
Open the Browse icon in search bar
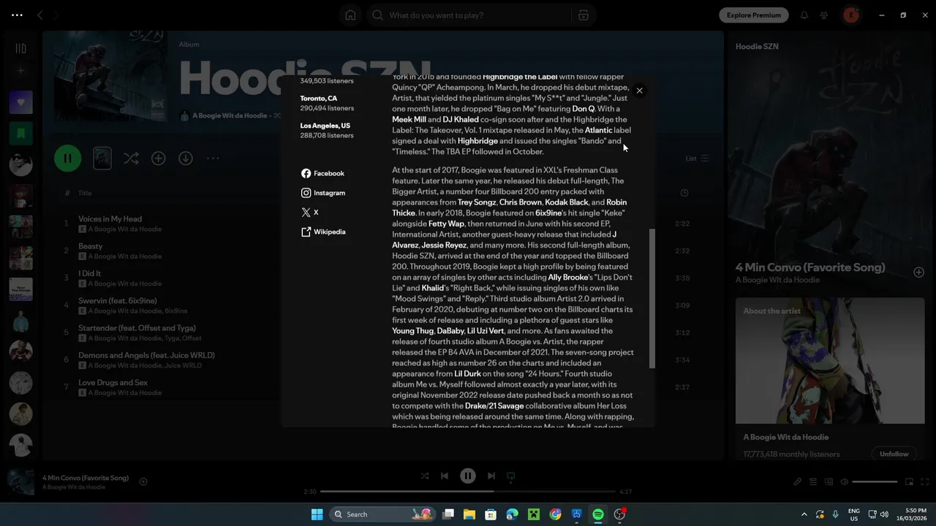(583, 15)
